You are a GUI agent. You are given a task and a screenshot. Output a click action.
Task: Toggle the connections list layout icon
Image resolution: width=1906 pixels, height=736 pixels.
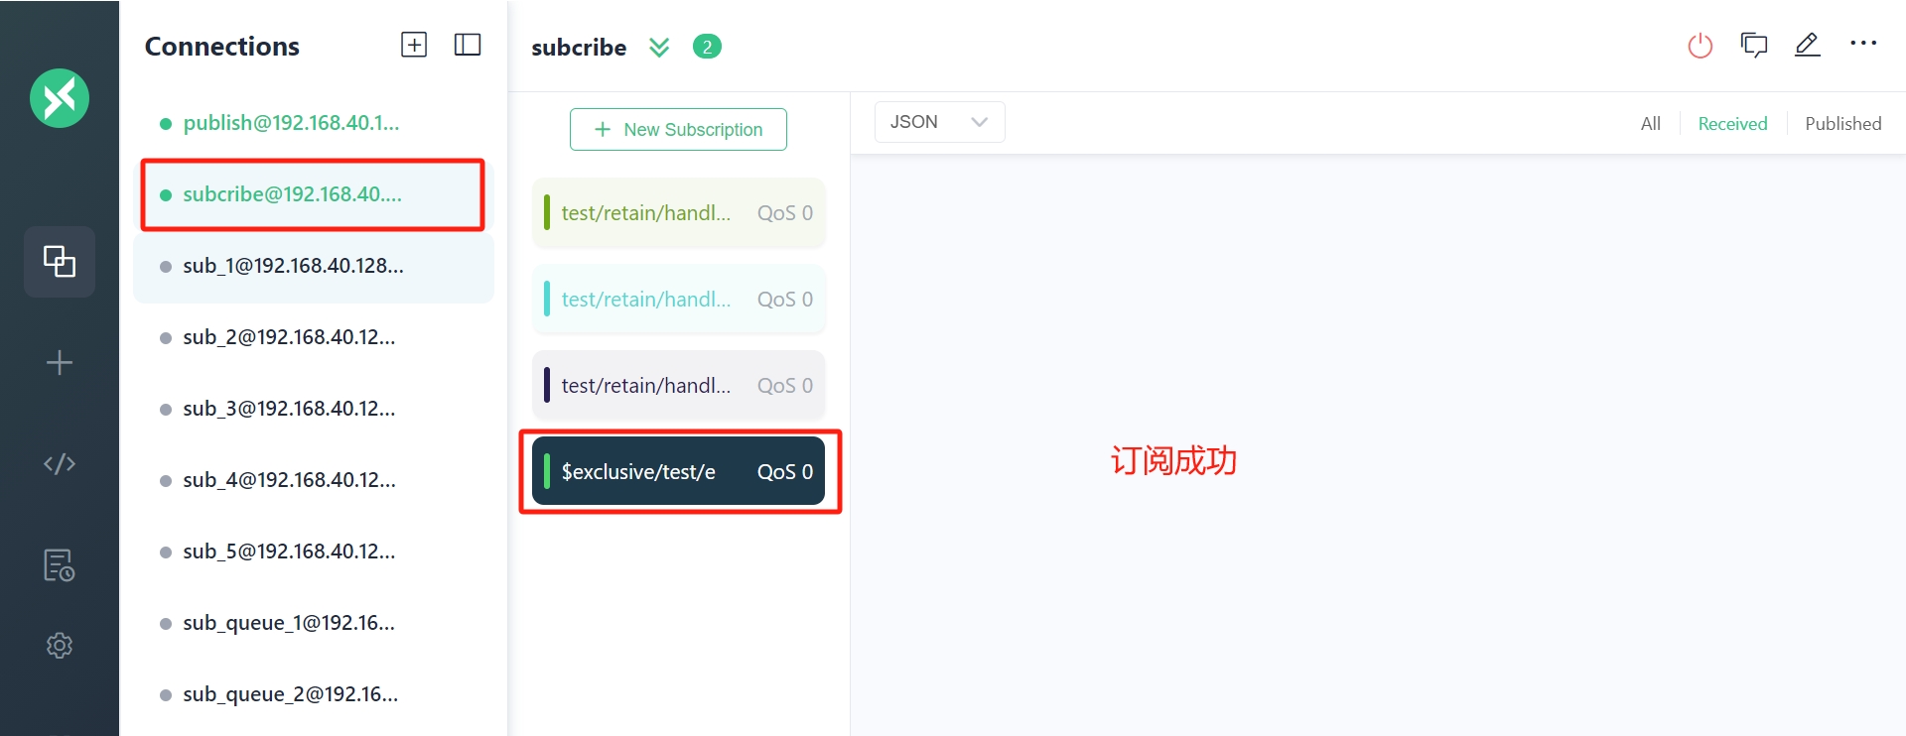[x=468, y=45]
